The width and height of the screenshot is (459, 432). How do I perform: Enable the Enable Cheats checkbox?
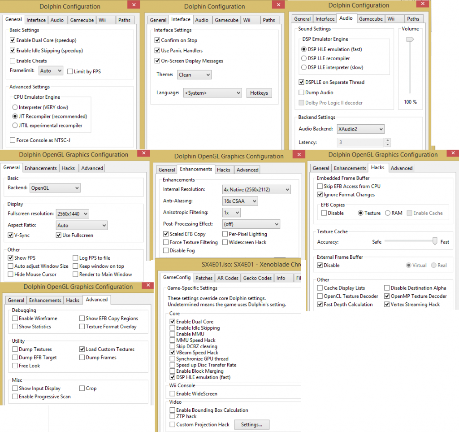tap(13, 61)
